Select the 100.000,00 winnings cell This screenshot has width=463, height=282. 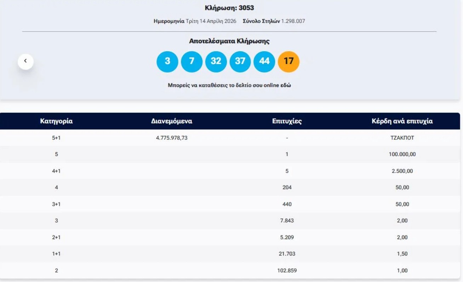pos(402,155)
